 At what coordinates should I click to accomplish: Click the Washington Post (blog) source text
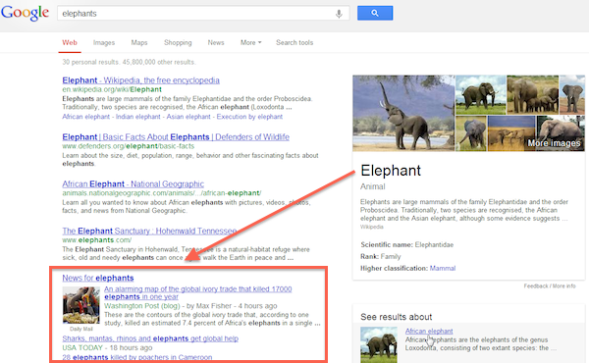(x=142, y=306)
